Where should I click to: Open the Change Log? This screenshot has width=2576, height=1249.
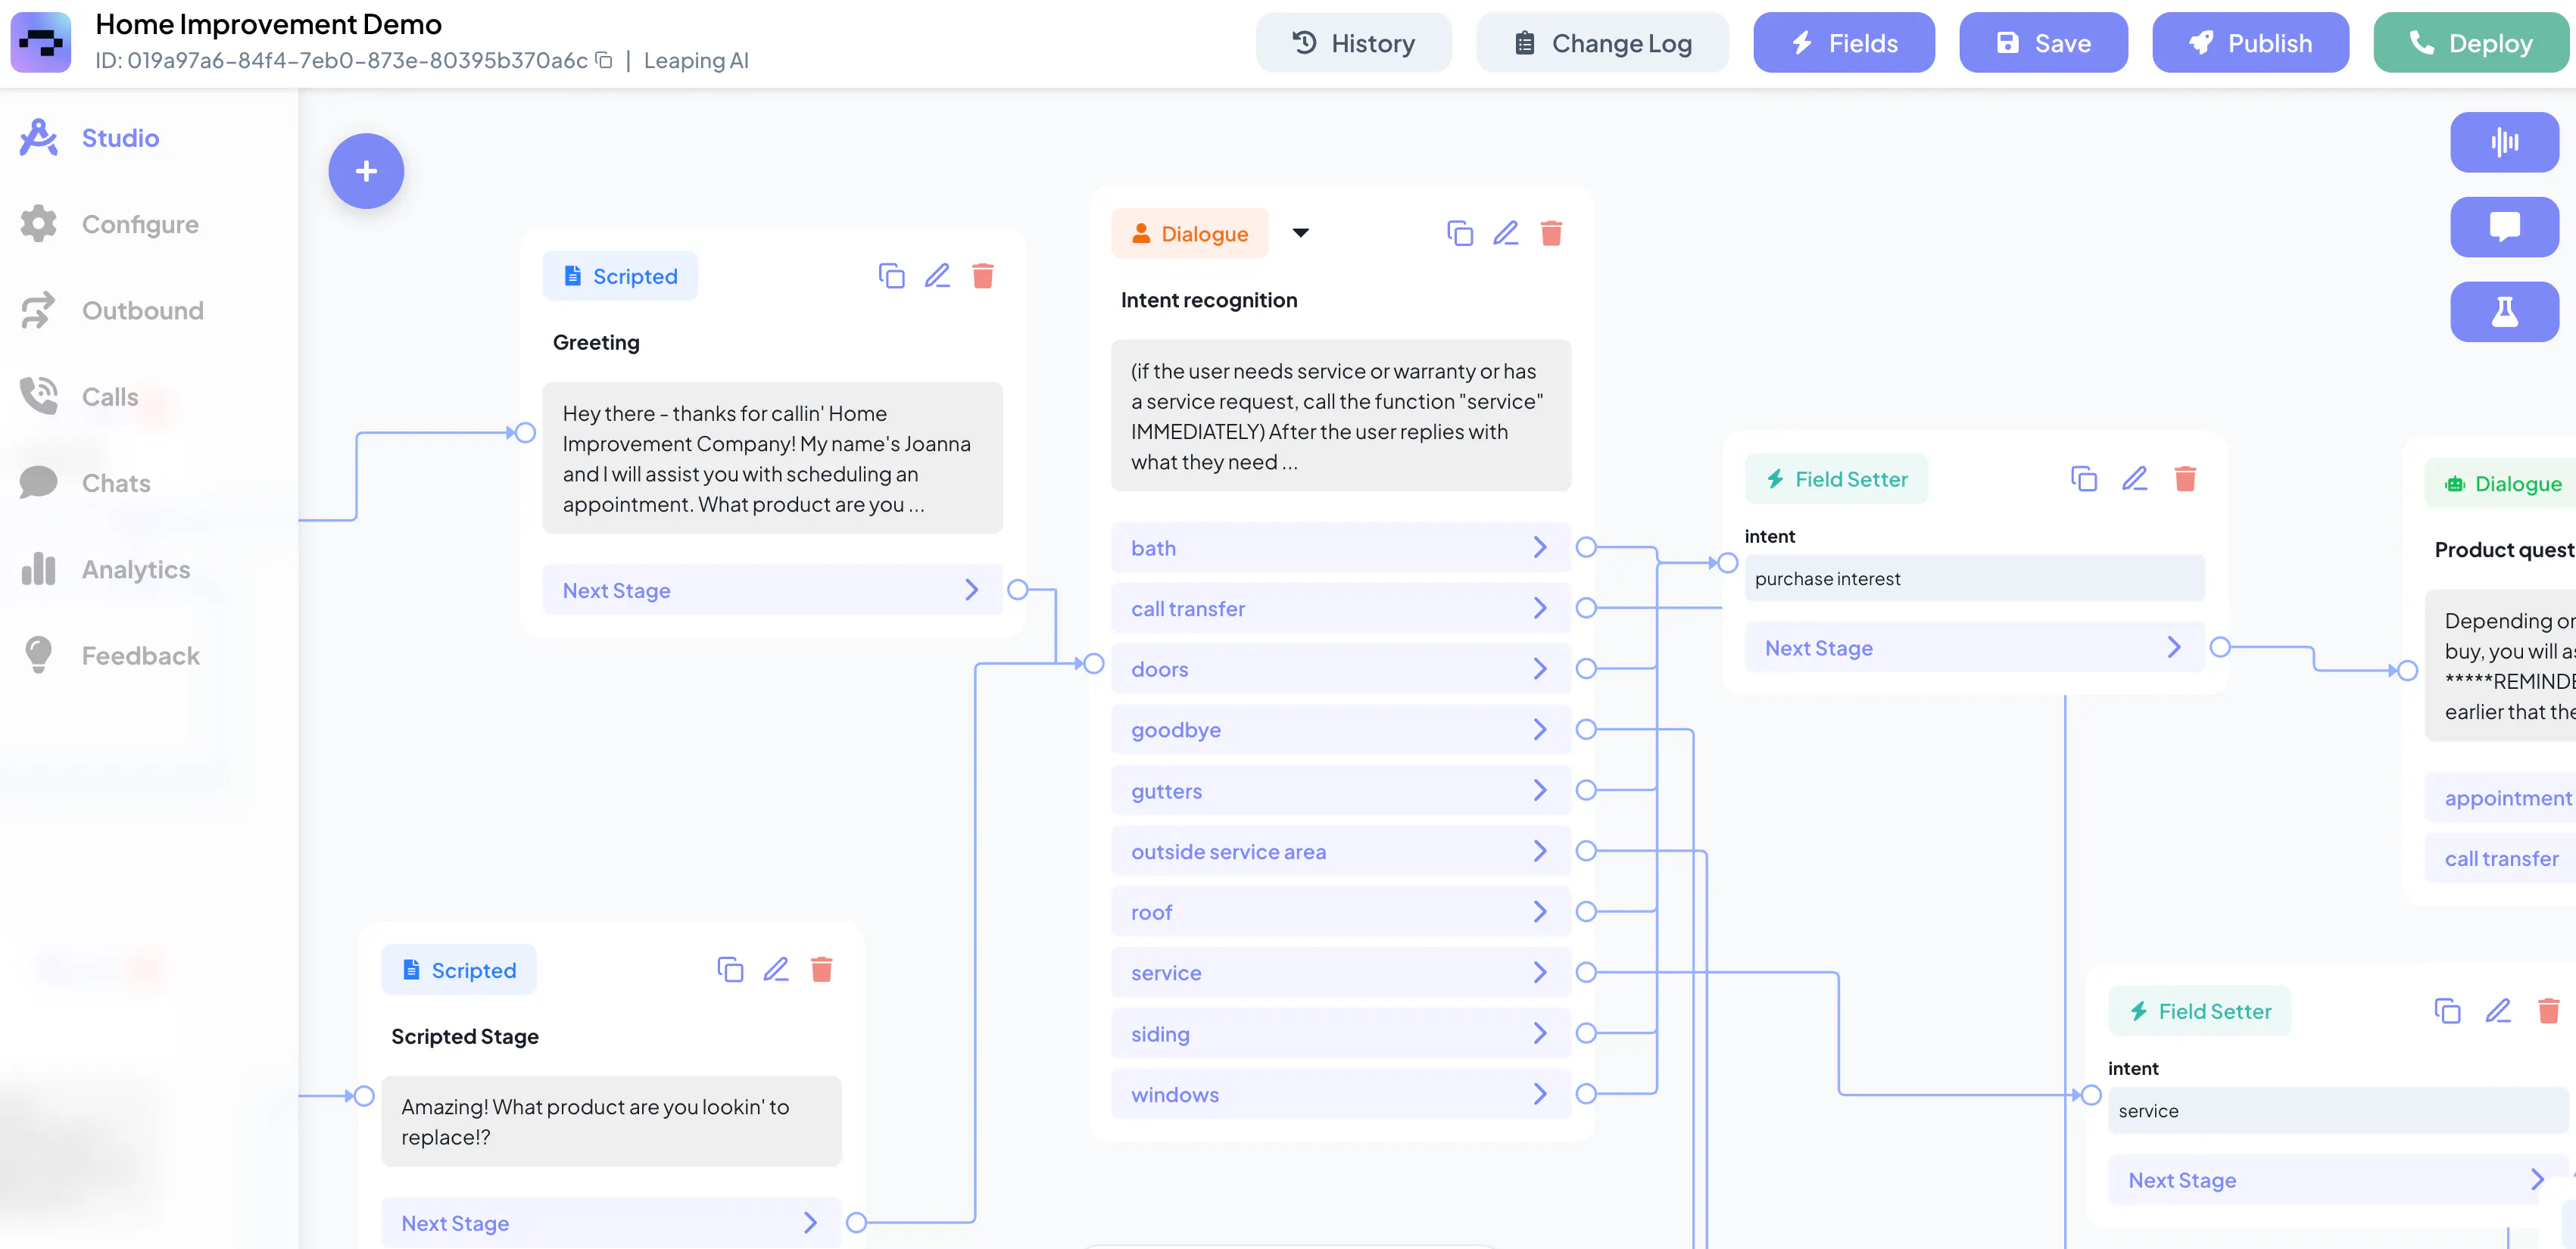click(1602, 43)
